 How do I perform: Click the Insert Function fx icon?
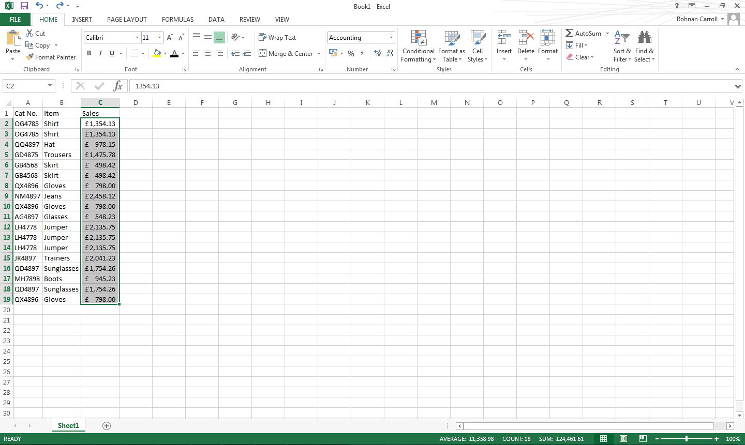pyautogui.click(x=118, y=86)
